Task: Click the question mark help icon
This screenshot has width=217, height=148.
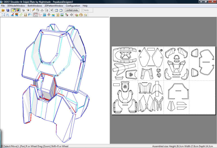Action: click(67, 15)
